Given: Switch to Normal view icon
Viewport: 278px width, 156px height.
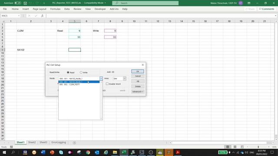Looking at the screenshot, I should (x=228, y=147).
